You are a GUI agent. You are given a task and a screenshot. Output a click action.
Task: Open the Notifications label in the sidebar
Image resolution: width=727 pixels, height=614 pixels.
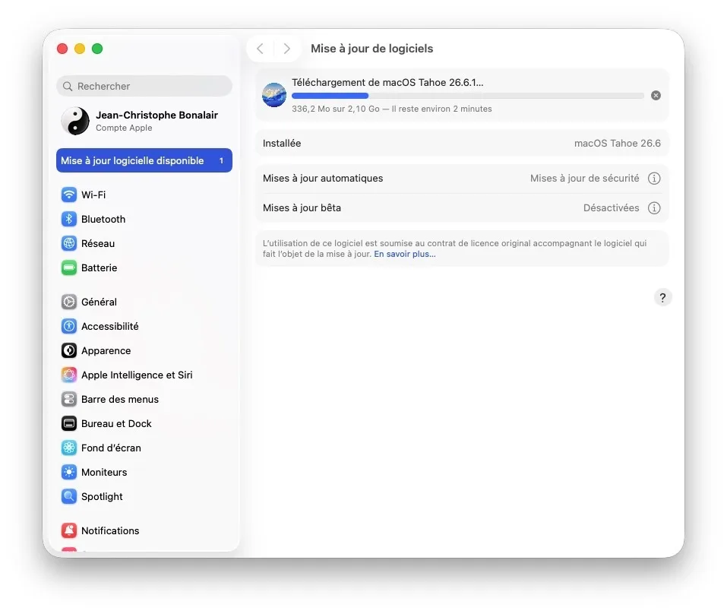pos(110,530)
